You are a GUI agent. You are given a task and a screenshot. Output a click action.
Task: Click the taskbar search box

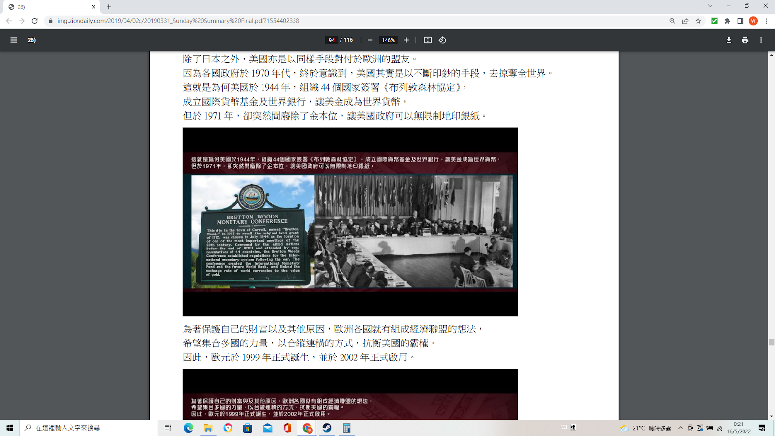[89, 428]
